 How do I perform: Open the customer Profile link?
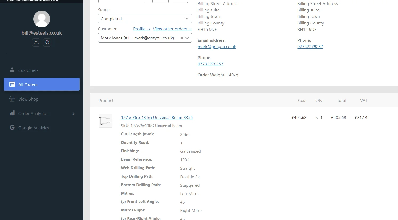[x=141, y=29]
